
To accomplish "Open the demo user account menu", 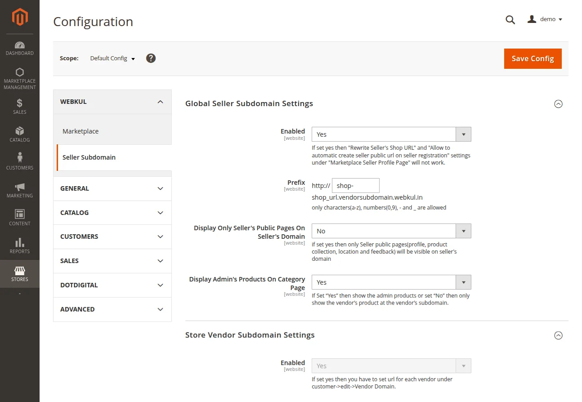I will point(545,19).
